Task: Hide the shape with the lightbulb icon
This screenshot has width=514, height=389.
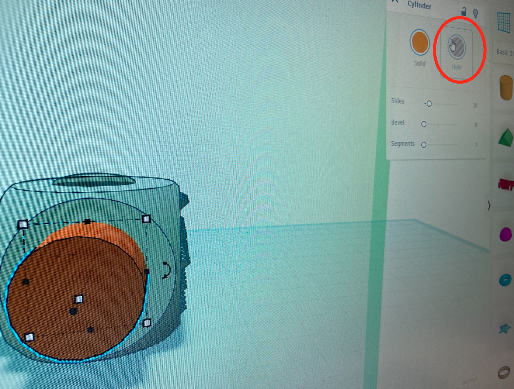Action: coord(475,13)
